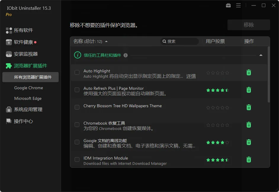The image size is (279, 192).
Task: Click Chromebook 恢复工具 star rating
Action: [218, 125]
